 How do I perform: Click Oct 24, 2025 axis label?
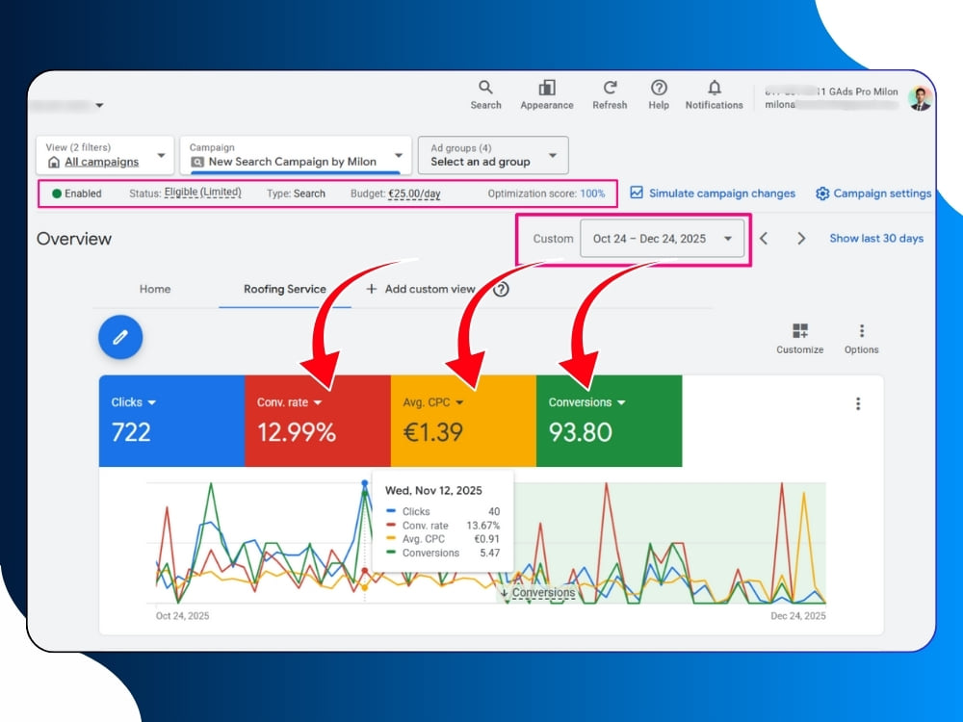(x=182, y=616)
